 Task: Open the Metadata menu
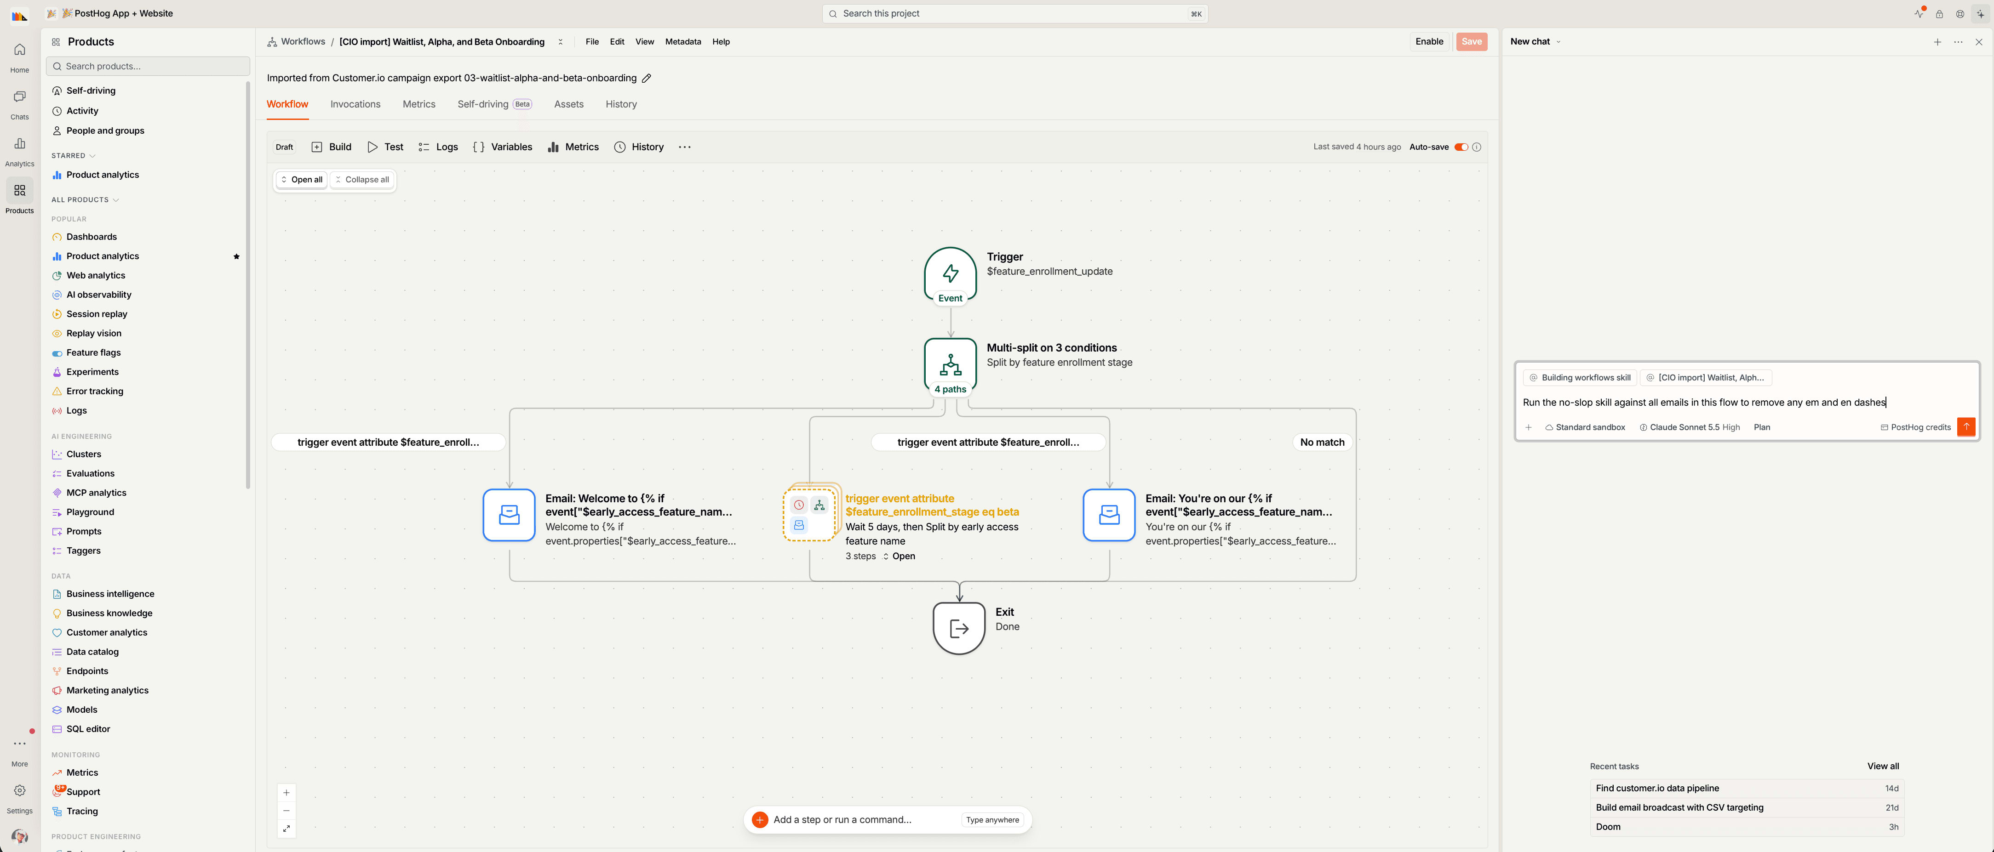683,42
